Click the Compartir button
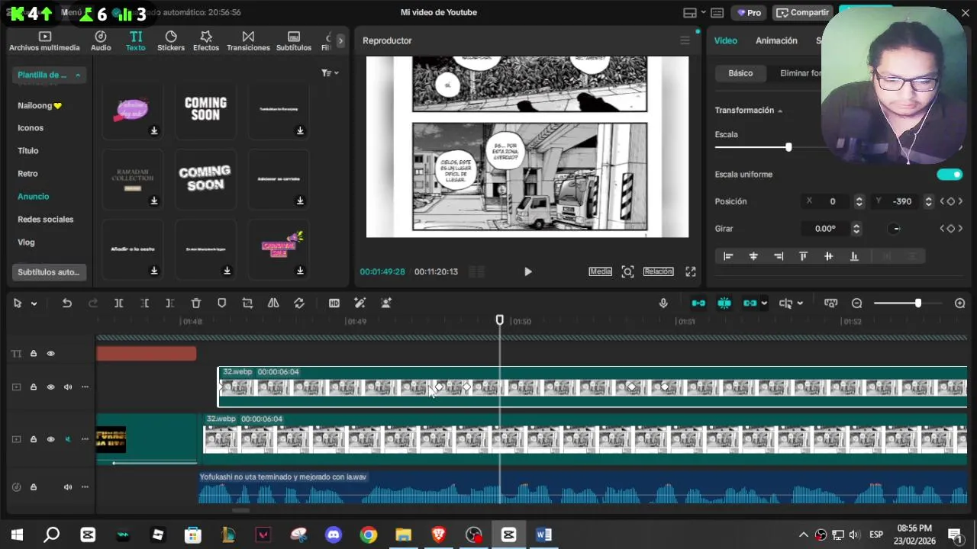The image size is (977, 549). [x=802, y=13]
